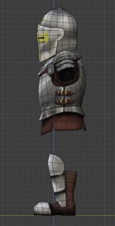Click the round rivet on helmet visor

[x=59, y=34]
